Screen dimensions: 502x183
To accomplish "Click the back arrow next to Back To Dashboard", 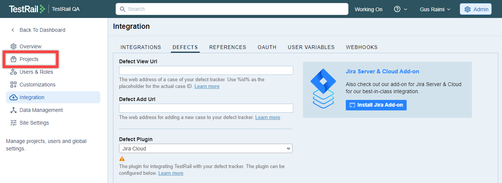I will point(13,30).
